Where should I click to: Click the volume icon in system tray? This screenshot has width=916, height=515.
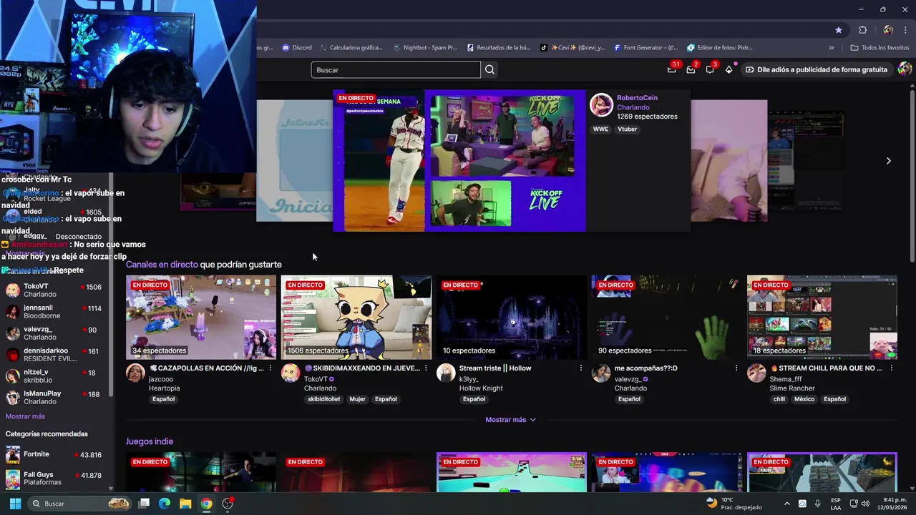[x=865, y=504]
